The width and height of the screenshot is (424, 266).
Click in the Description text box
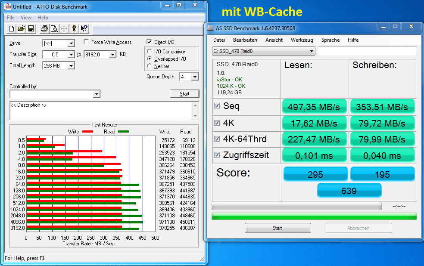pos(100,111)
